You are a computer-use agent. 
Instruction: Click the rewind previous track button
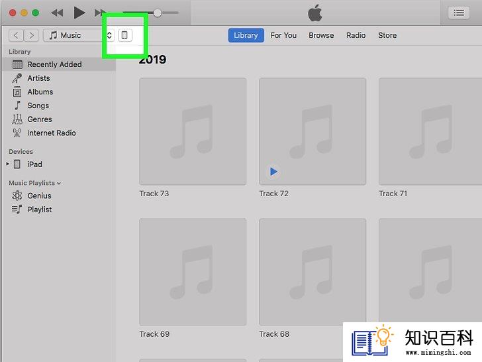(x=57, y=13)
